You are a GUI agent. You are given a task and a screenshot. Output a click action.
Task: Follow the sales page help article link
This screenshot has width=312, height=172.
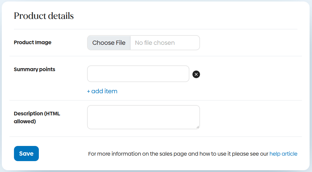tap(283, 154)
